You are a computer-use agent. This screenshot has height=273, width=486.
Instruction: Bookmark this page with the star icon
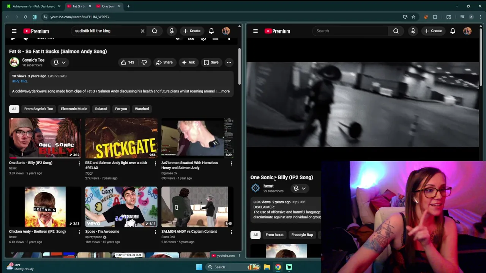coord(413,17)
